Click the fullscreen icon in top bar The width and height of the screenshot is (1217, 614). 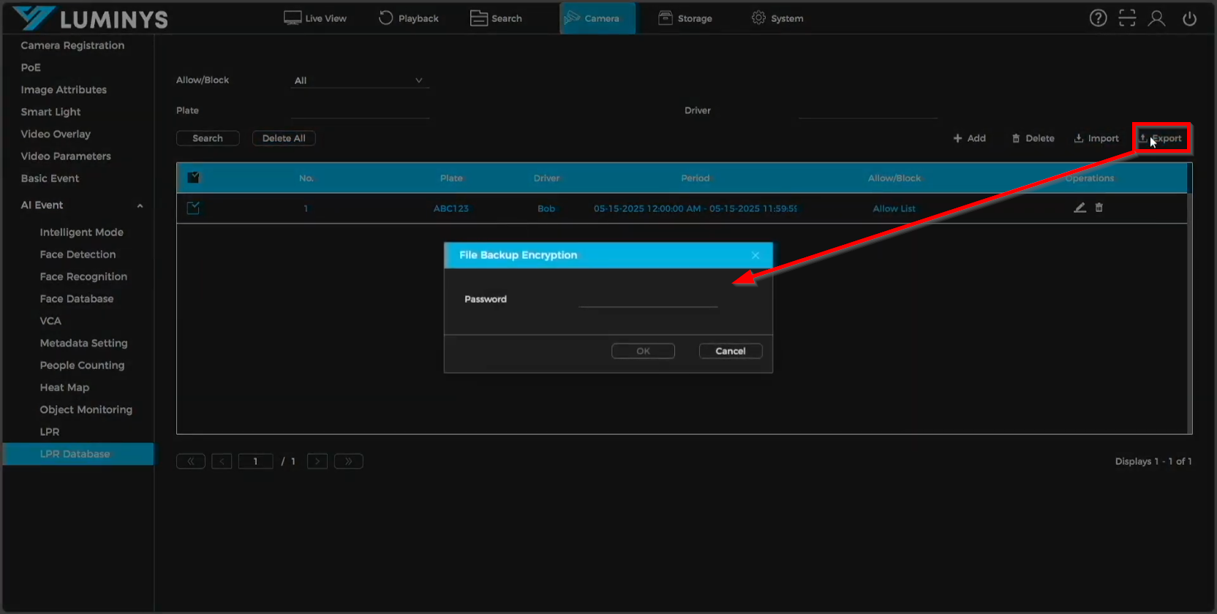(1127, 18)
